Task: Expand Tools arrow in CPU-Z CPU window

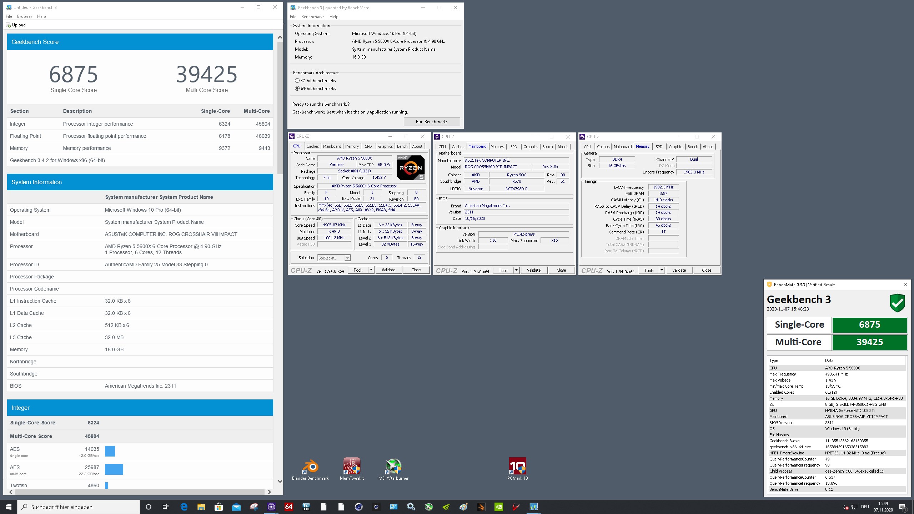Action: pos(371,270)
